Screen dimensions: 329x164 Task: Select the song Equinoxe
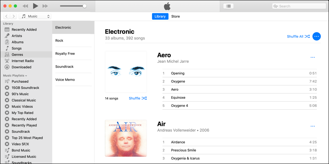point(240,98)
